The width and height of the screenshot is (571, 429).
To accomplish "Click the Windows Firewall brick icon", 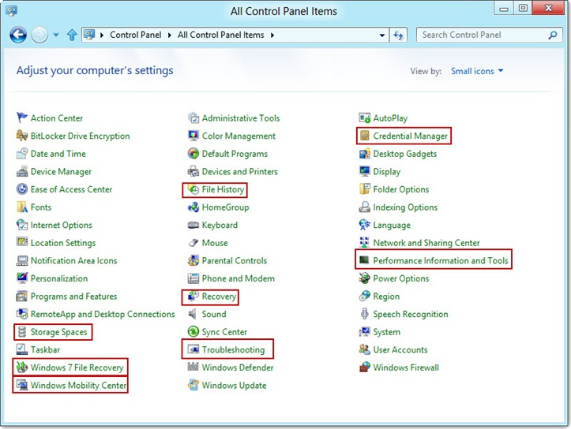I will (364, 367).
